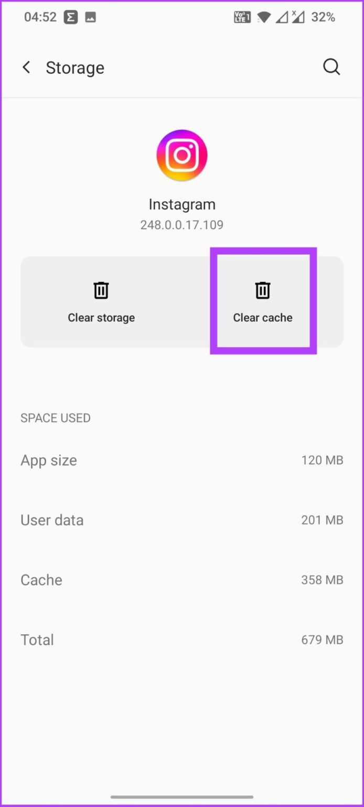This screenshot has height=807, width=364.
Task: Tap the Wi-Fi status bar icon
Action: (264, 17)
